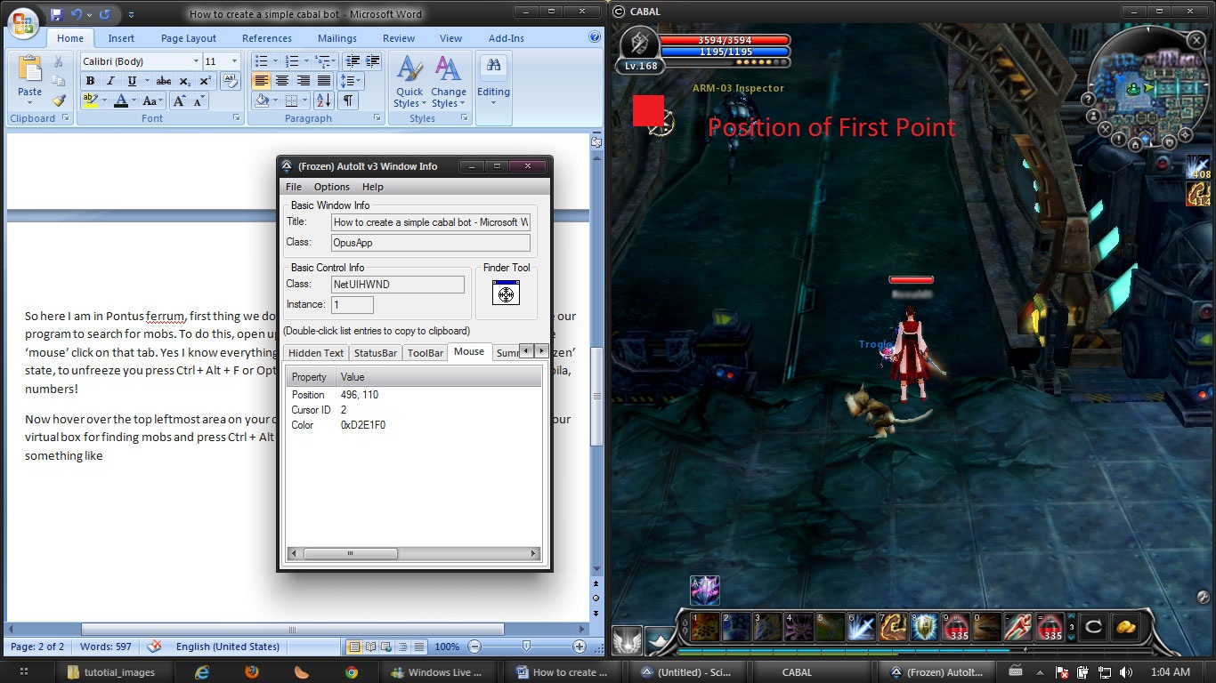Enable Align Text Left
Viewport: 1216px width, 683px height.
[x=261, y=81]
